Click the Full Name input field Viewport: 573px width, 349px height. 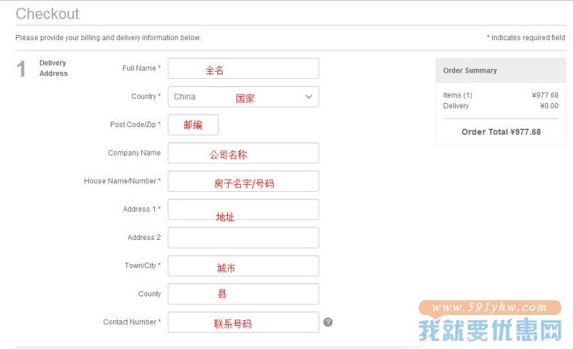(243, 68)
